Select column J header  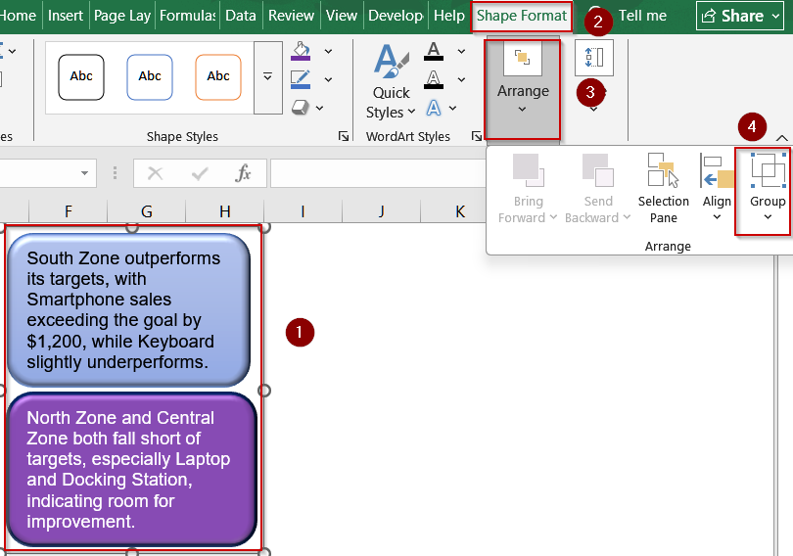pyautogui.click(x=382, y=210)
